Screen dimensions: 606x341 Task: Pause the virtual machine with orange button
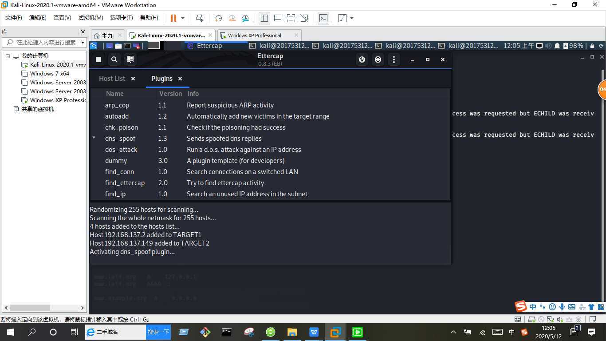point(173,18)
